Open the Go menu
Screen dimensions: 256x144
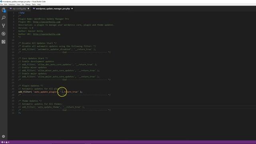point(23,4)
